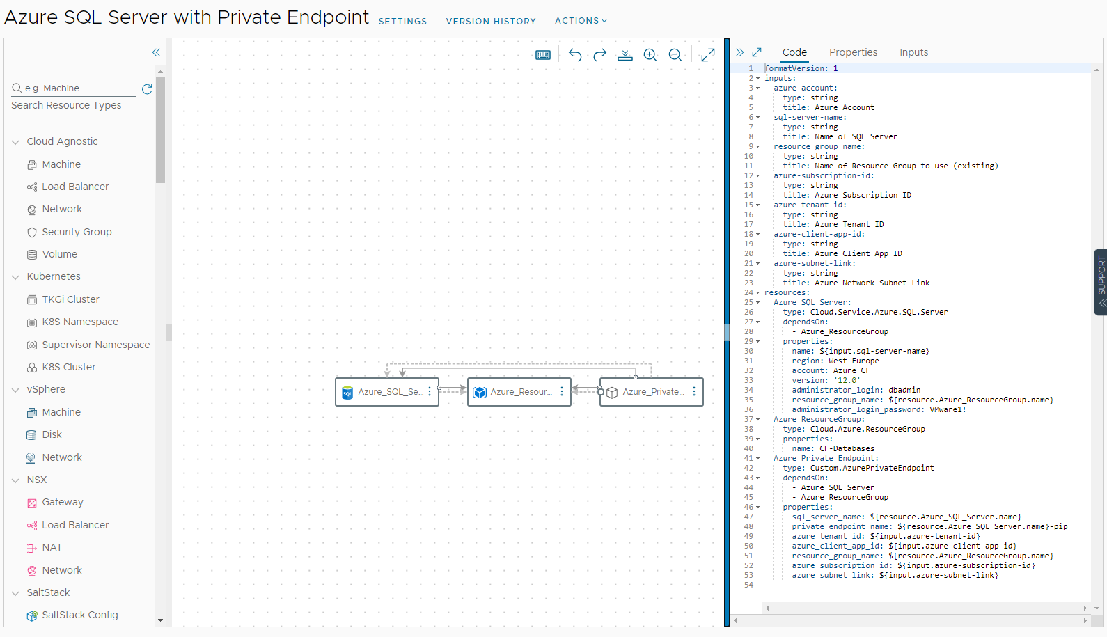Redo the canvas change
1107x637 pixels.
click(x=600, y=55)
